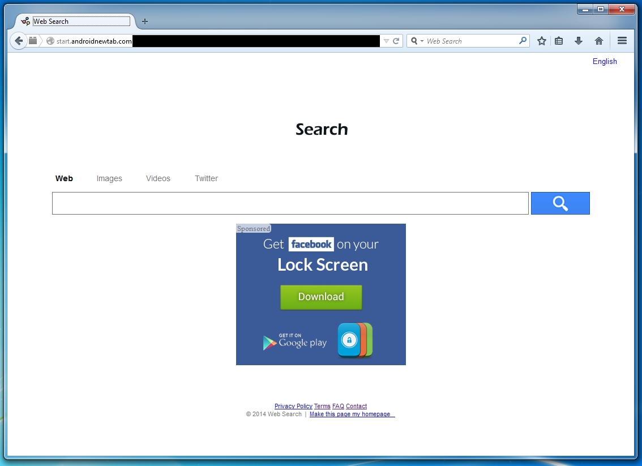
Task: Open the URL history dropdown arrow
Action: click(386, 41)
